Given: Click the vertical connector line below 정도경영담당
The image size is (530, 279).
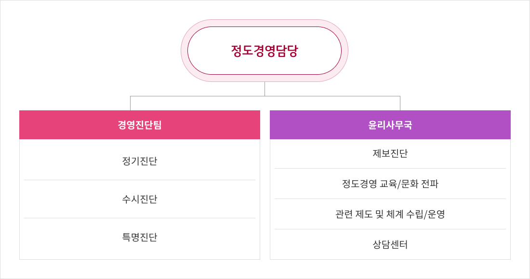Looking at the screenshot, I should tap(265, 89).
